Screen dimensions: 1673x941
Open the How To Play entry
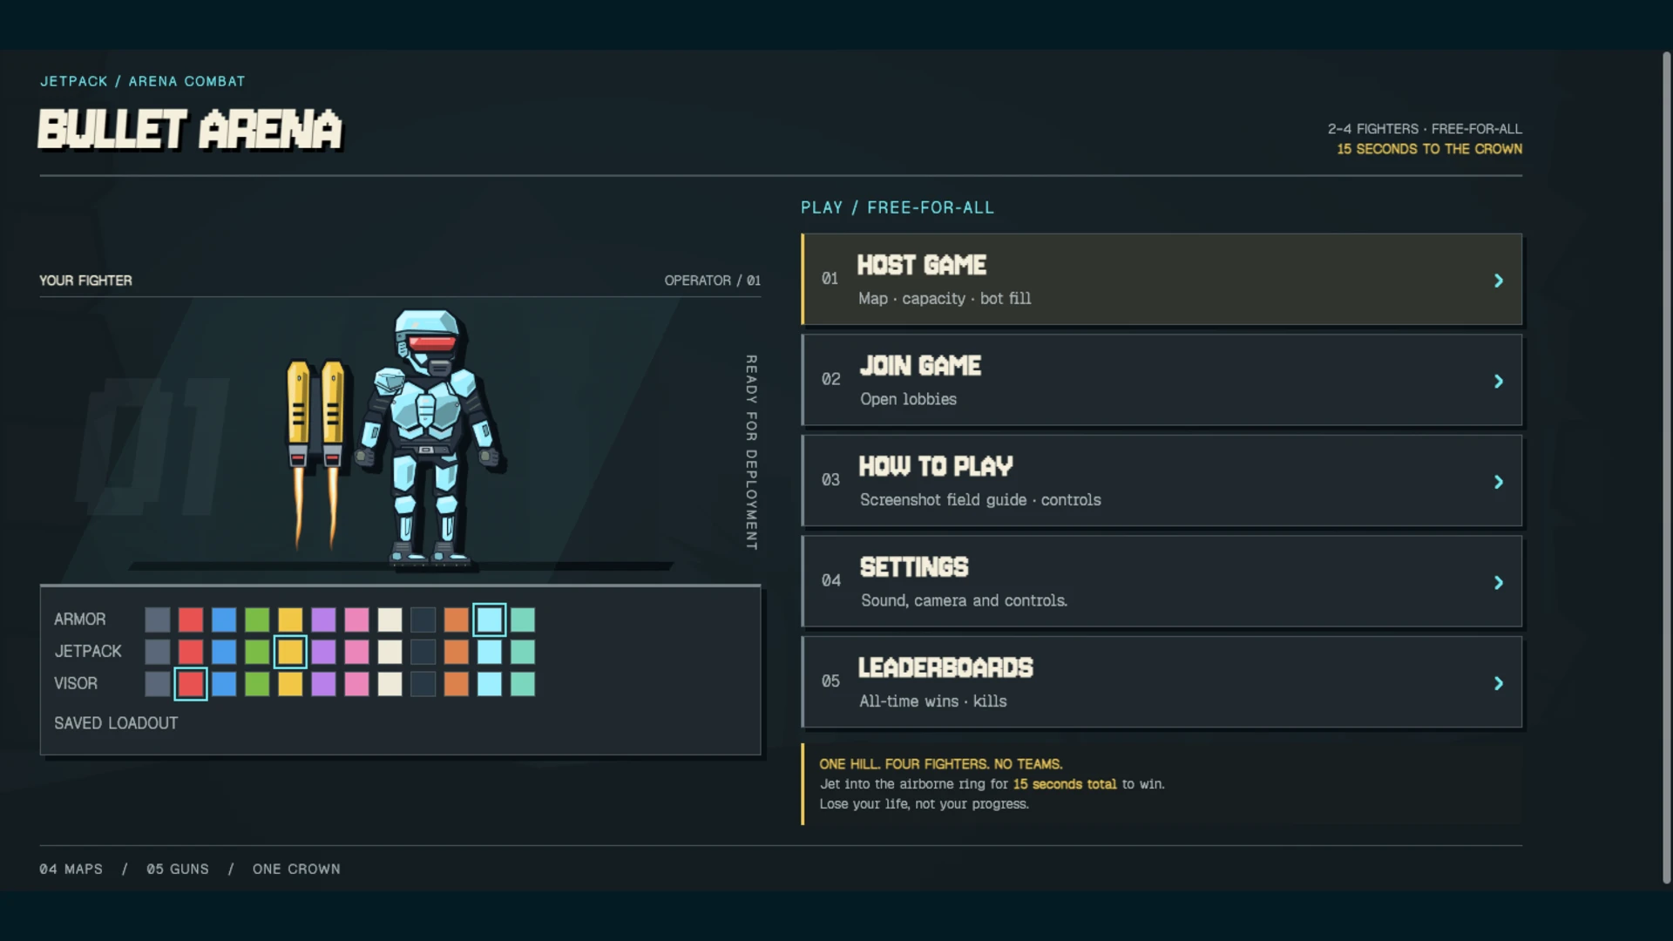pos(1162,481)
